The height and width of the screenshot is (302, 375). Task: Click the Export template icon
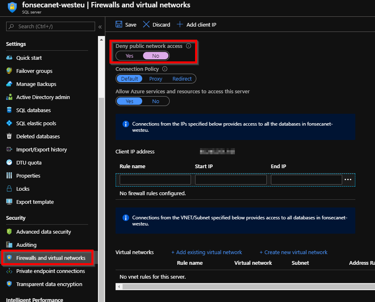click(9, 202)
